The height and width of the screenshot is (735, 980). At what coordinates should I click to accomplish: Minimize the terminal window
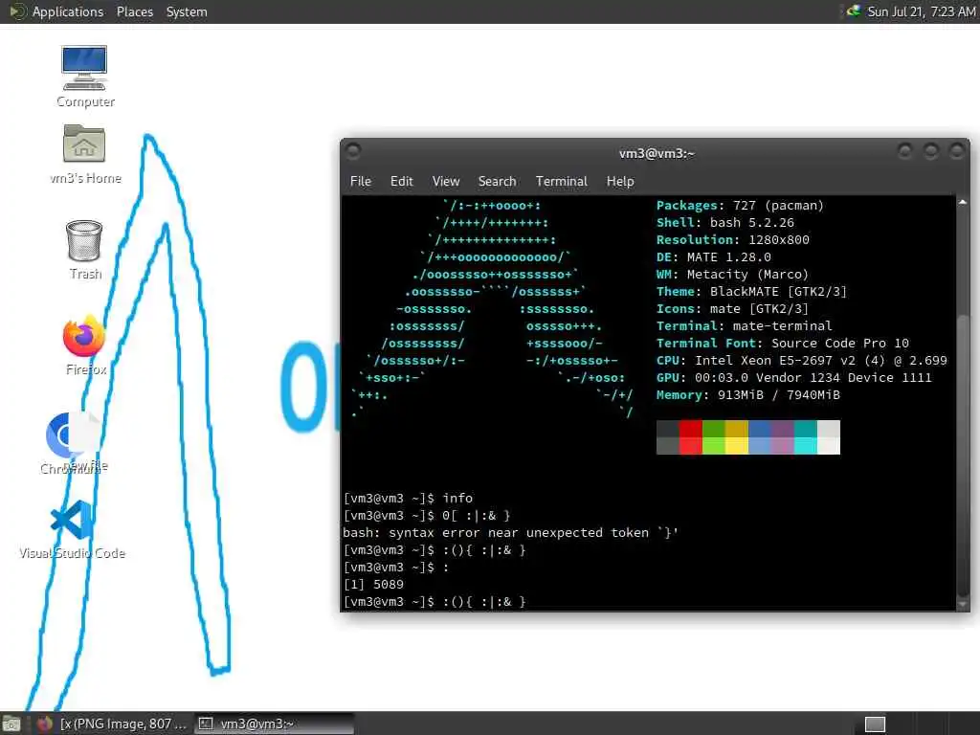coord(904,150)
